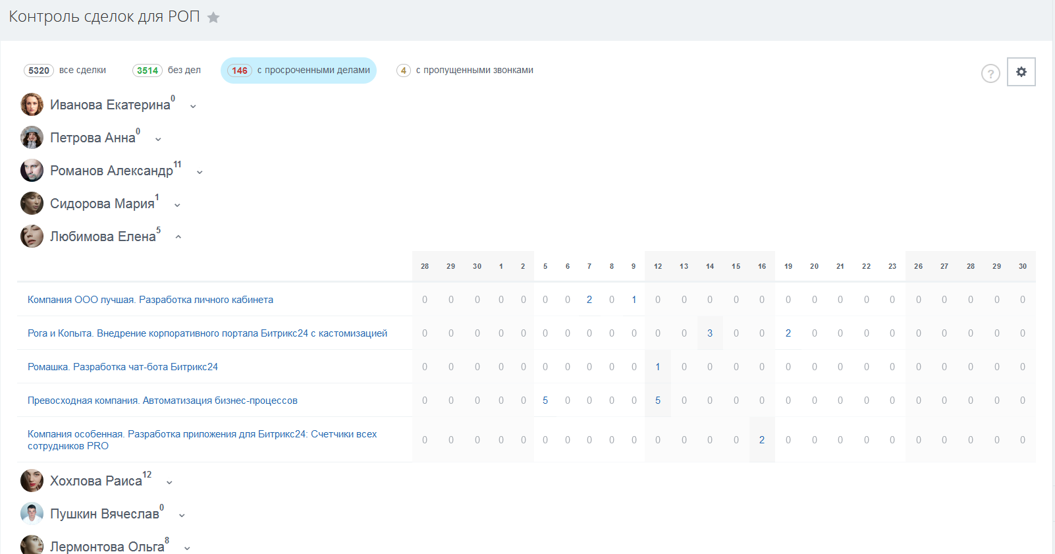This screenshot has width=1055, height=554.
Task: Open deal 'Компания ООО лучшая' link
Action: 150,300
